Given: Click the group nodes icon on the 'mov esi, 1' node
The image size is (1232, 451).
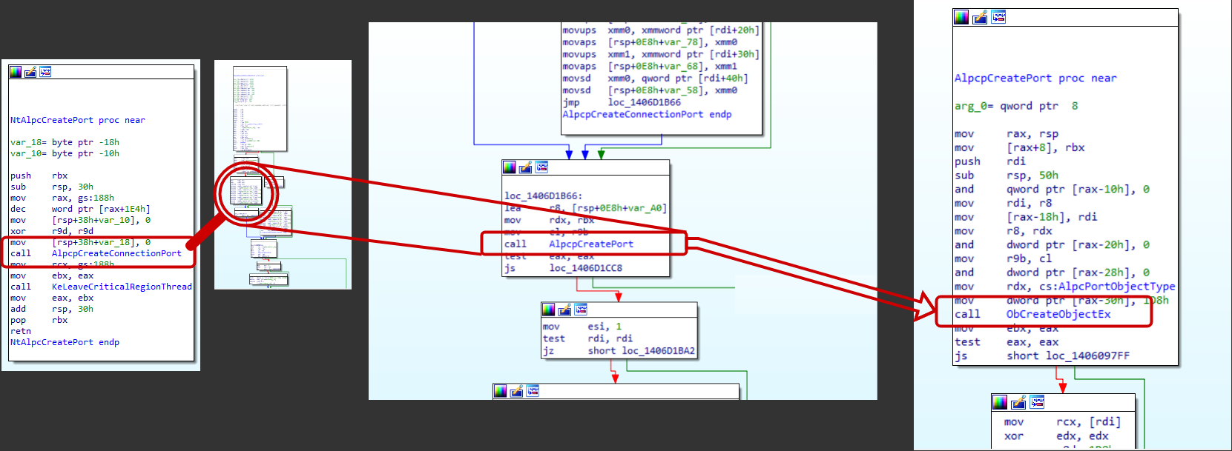Looking at the screenshot, I should tap(581, 309).
